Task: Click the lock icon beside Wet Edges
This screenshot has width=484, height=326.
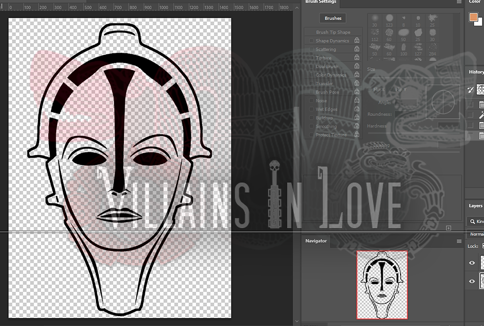Action: coord(357,109)
